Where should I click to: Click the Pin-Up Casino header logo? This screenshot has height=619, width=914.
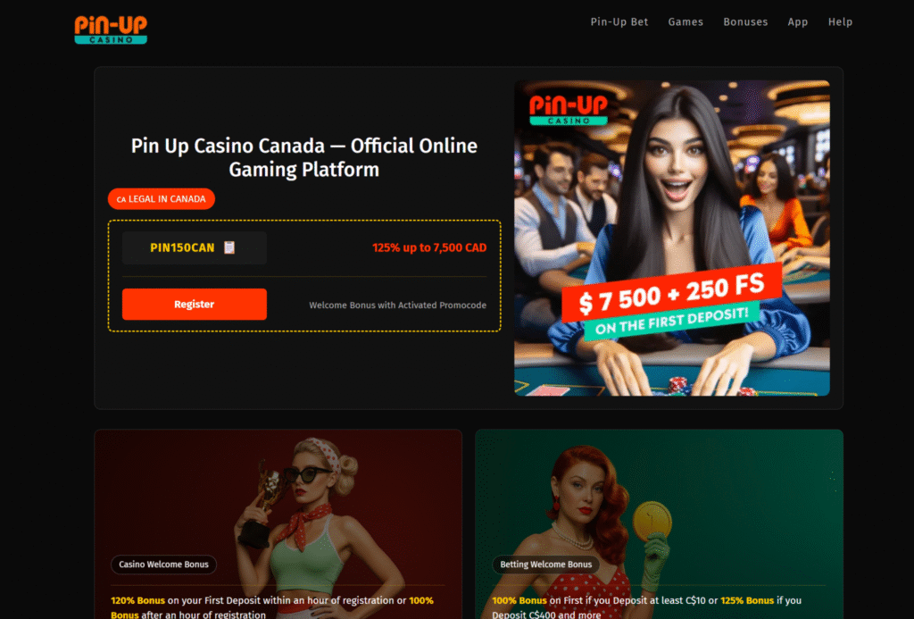111,29
